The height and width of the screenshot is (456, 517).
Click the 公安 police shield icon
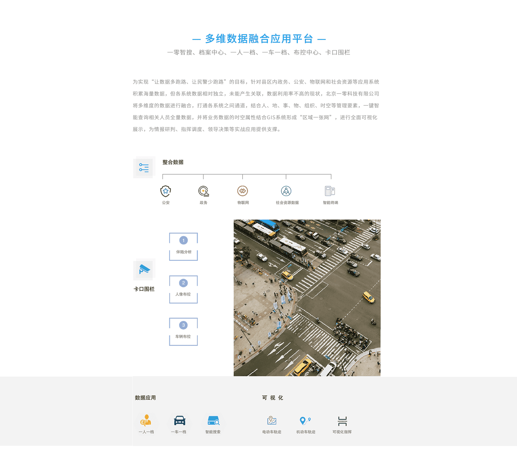166,191
